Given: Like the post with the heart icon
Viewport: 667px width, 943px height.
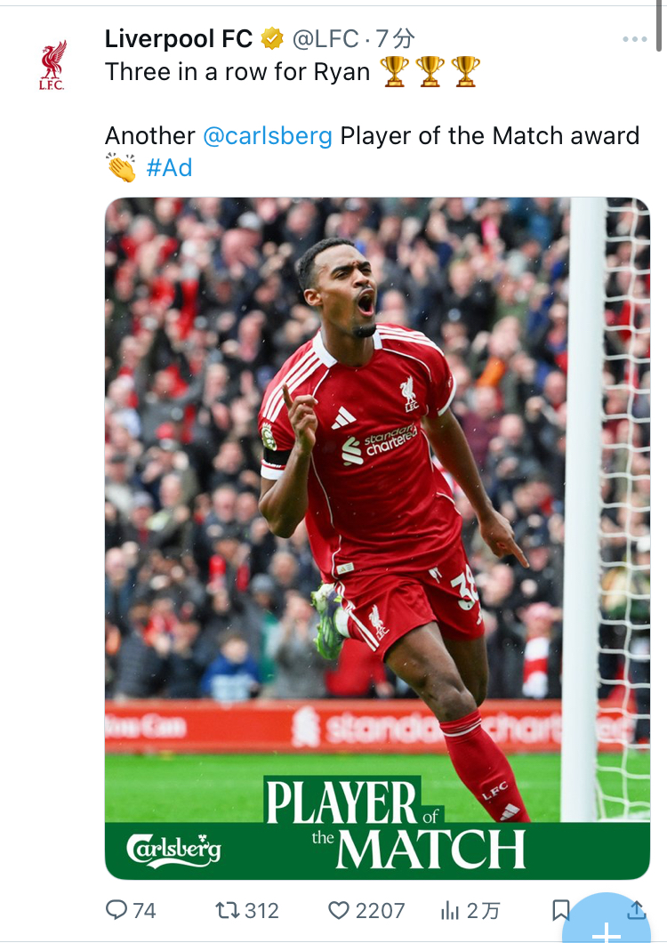Looking at the screenshot, I should (x=339, y=910).
